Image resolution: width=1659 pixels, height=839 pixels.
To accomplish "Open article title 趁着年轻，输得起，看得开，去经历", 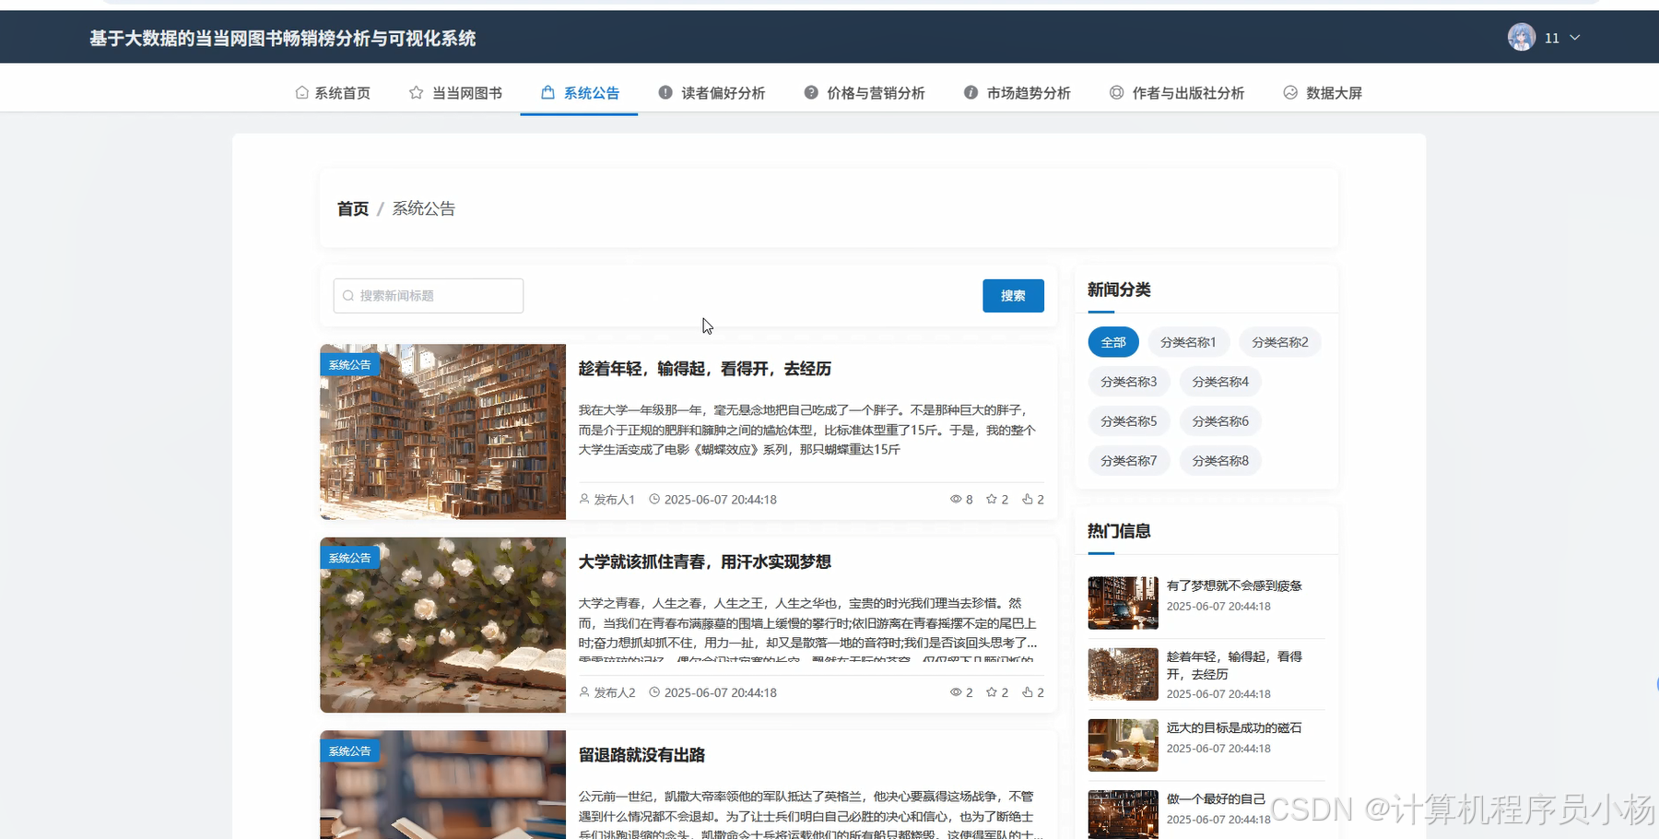I will [705, 369].
